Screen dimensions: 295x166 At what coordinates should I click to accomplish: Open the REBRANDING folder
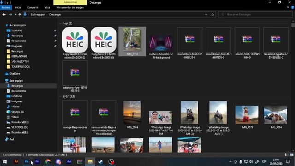click(x=19, y=56)
